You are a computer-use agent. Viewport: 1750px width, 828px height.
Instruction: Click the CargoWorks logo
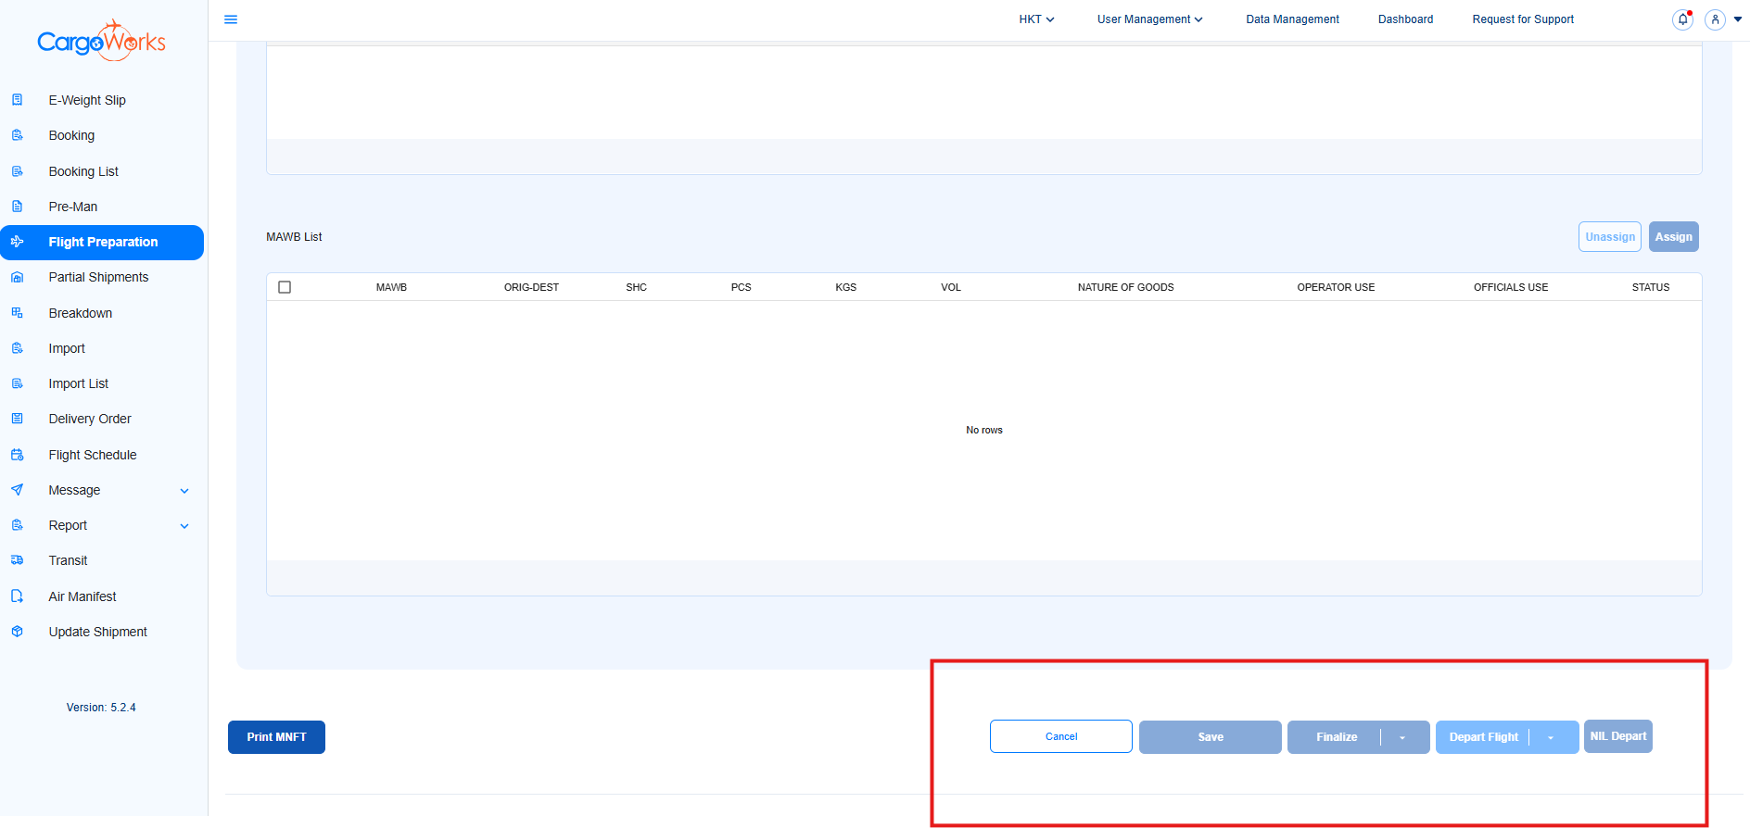(102, 42)
